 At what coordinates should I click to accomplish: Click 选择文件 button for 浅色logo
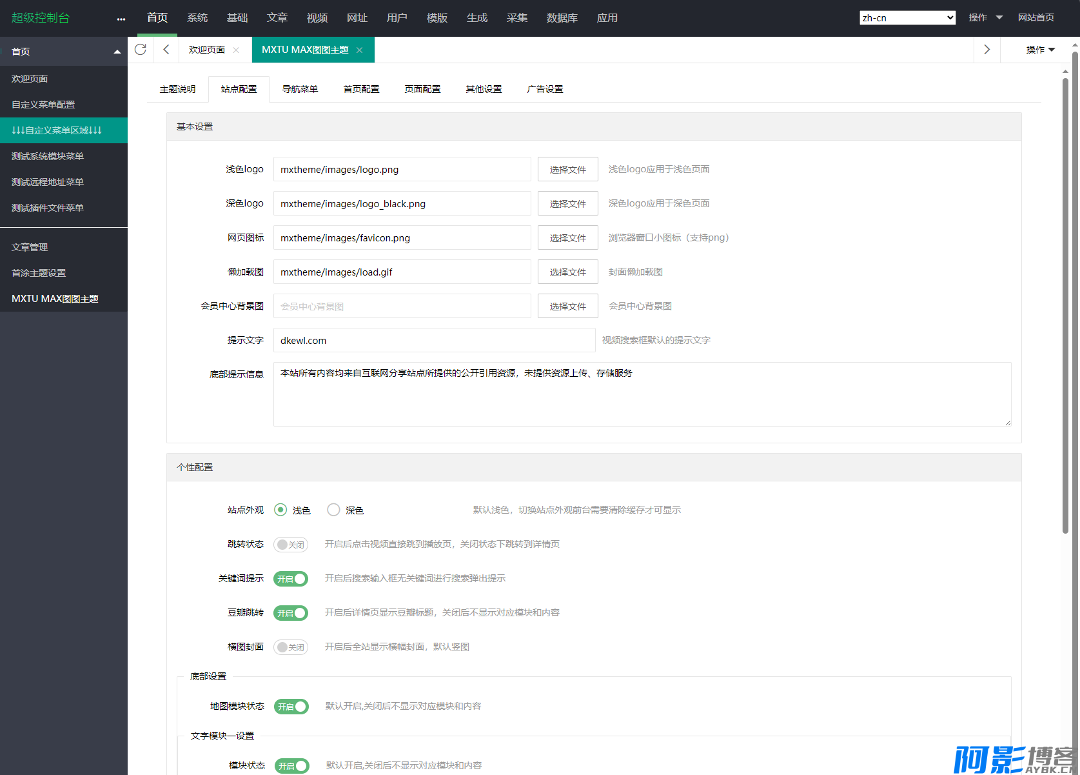[567, 170]
